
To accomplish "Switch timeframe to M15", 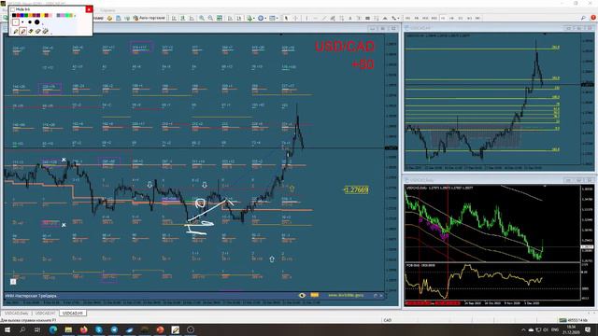I will coord(425,18).
